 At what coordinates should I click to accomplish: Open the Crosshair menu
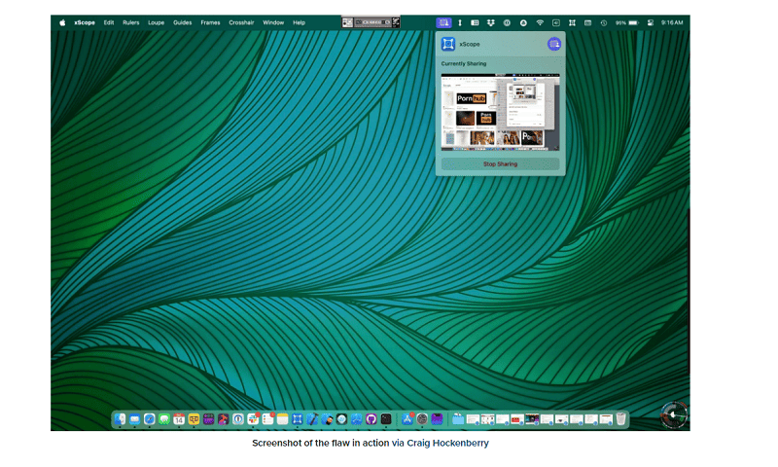pyautogui.click(x=241, y=22)
